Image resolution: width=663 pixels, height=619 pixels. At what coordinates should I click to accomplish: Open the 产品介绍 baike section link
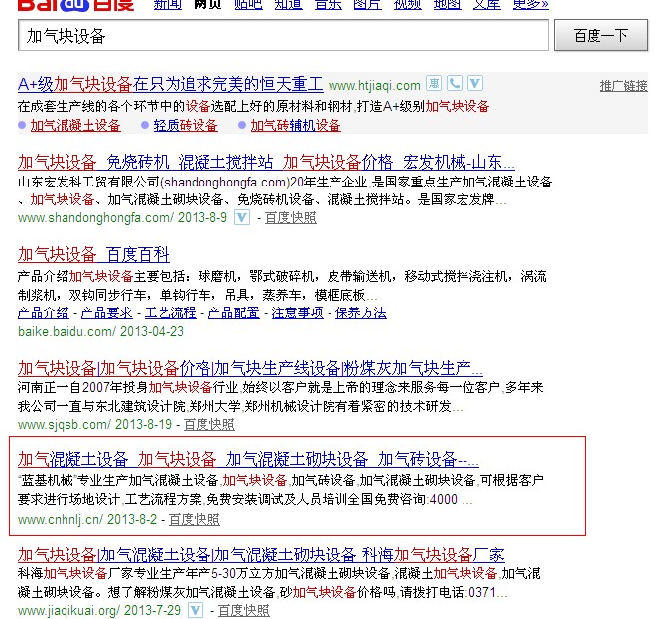click(x=43, y=313)
